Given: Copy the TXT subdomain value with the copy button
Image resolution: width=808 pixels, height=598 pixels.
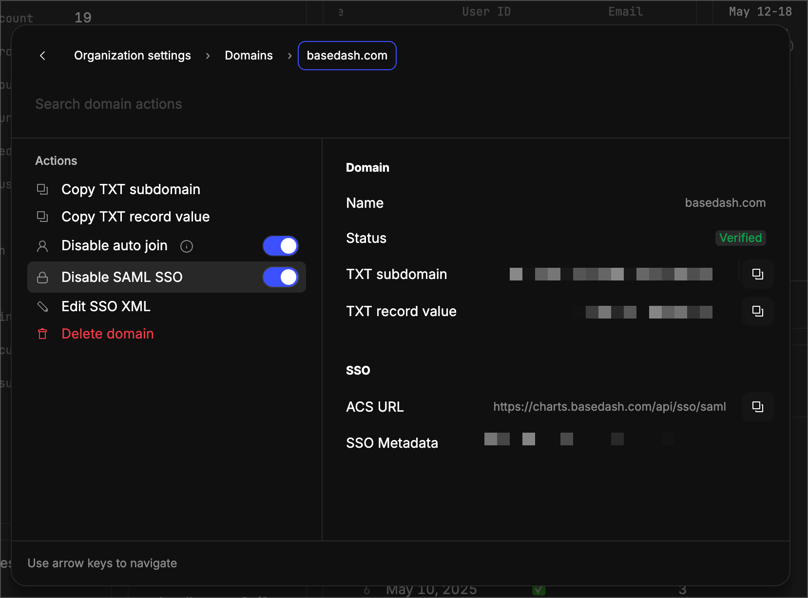Looking at the screenshot, I should click(x=758, y=274).
